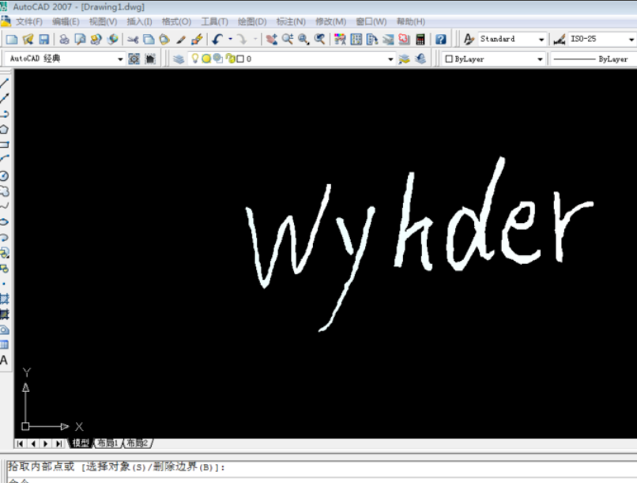Screen dimensions: 637x483
Task: Expand the ByLayer color dropdown
Action: [540, 59]
